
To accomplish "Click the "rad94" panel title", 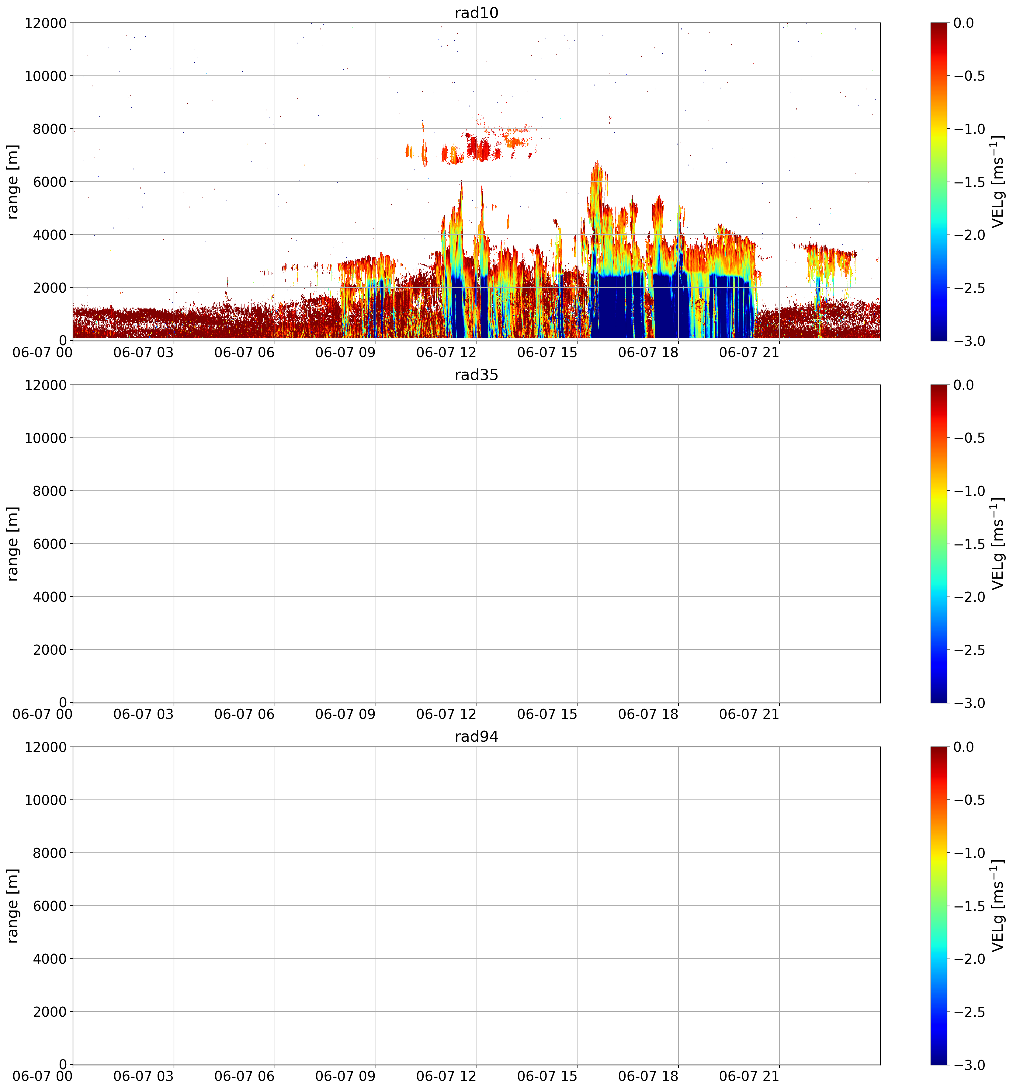I will 476,737.
